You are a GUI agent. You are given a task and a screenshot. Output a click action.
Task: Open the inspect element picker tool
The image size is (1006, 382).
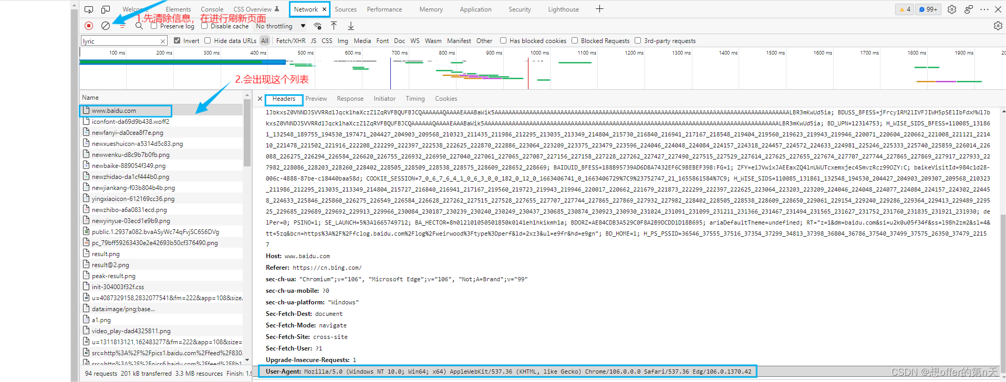[x=89, y=9]
